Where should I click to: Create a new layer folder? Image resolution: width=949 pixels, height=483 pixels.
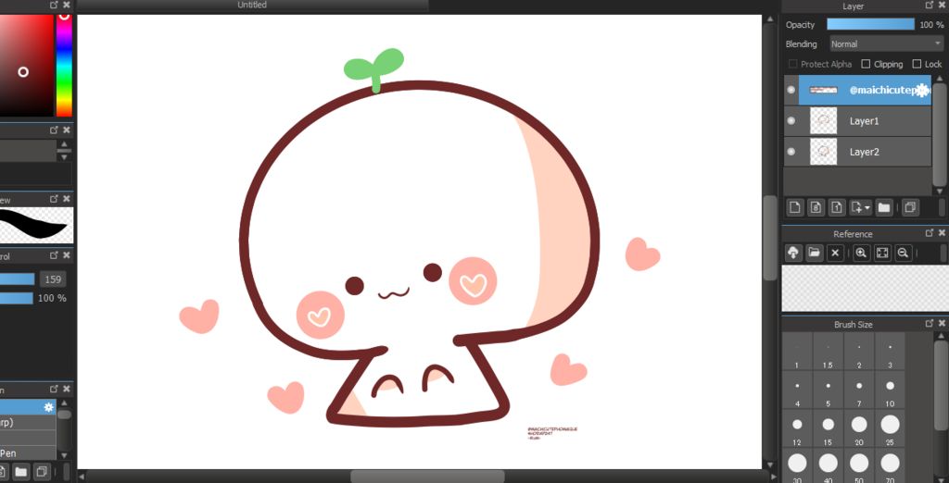[884, 208]
